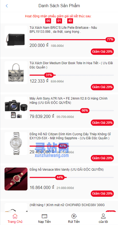Open the Sony A7R camera product image
Viewport: 118px width, 225px height.
coord(16,108)
